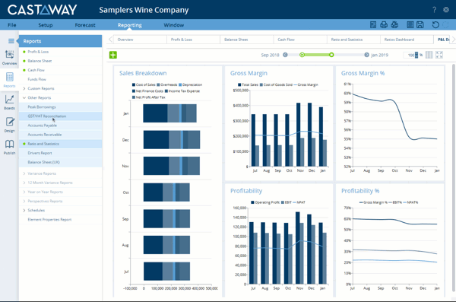
Task: Open the Element Properties Report
Action: click(61, 220)
